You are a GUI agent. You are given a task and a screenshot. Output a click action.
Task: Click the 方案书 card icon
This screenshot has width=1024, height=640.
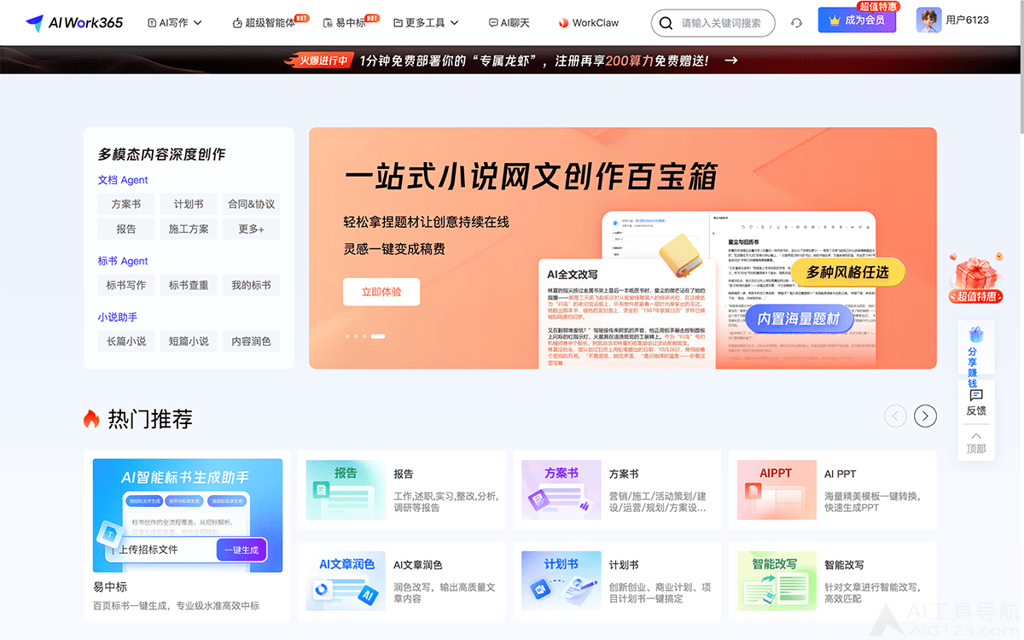click(x=561, y=490)
